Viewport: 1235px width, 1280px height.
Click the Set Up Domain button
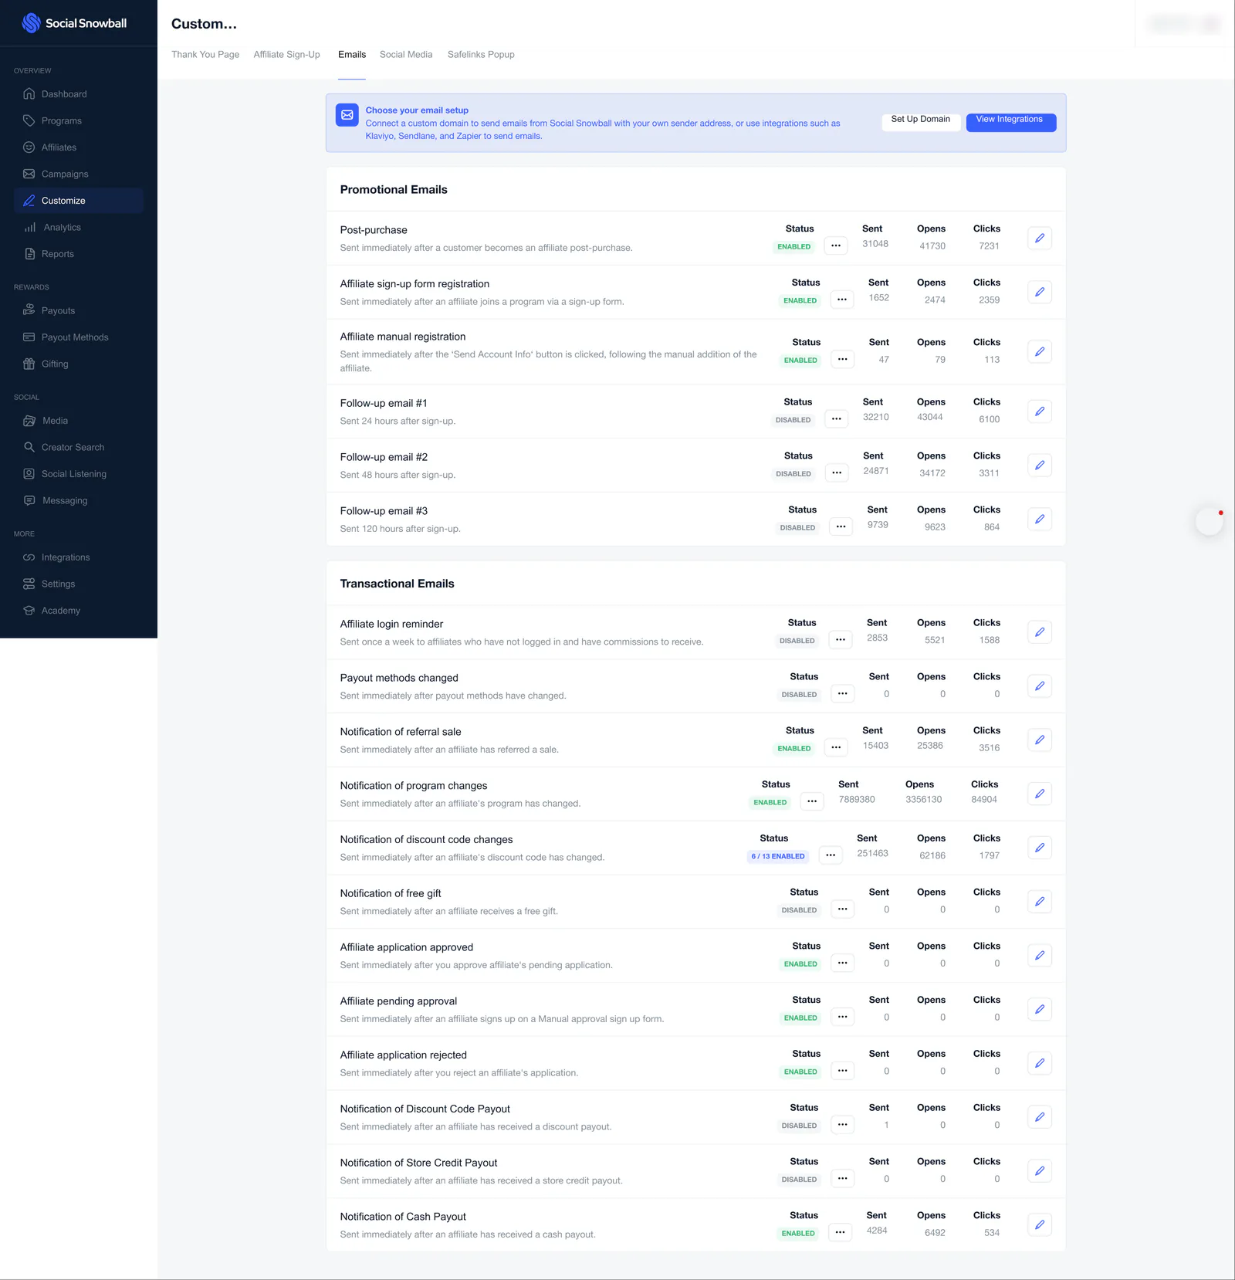coord(921,121)
